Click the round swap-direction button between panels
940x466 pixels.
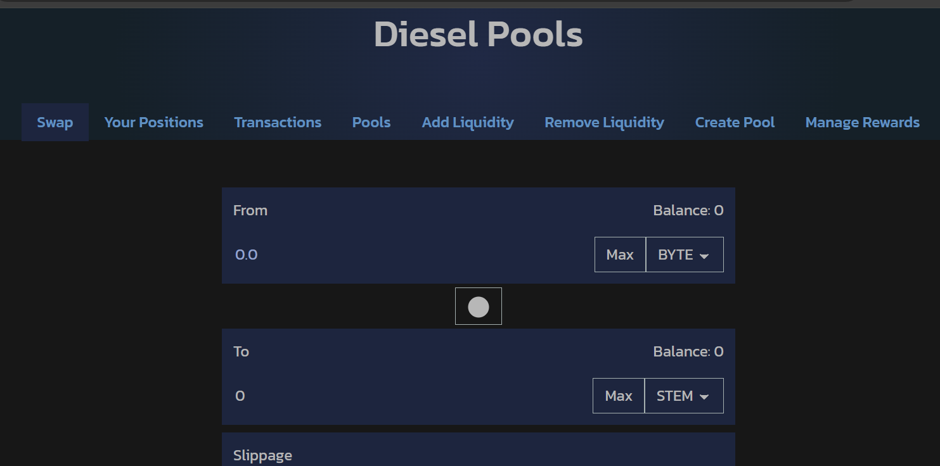[478, 306]
